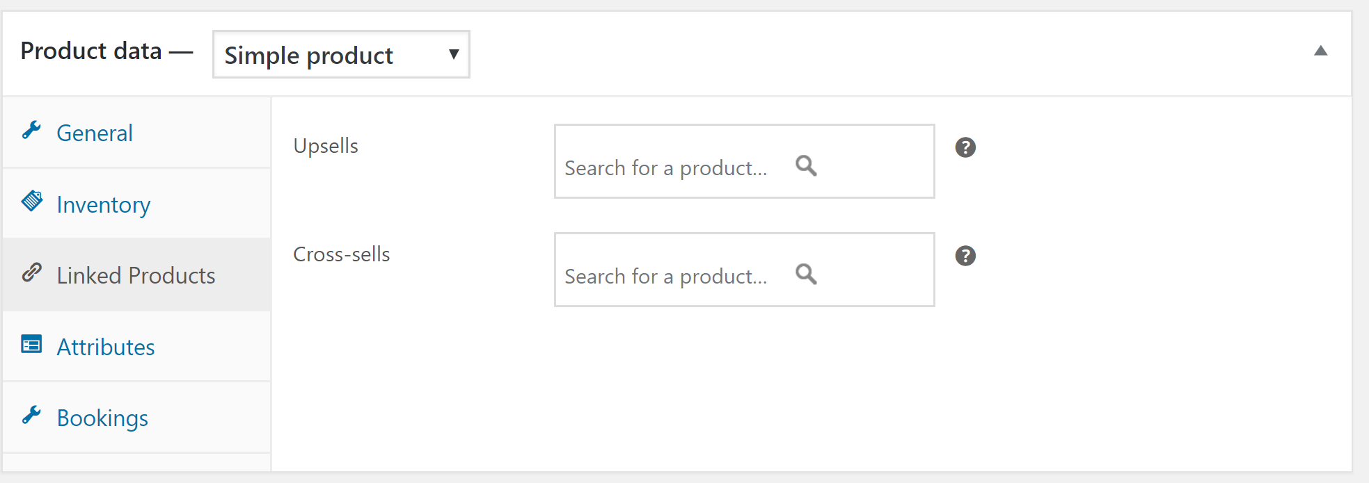This screenshot has width=1369, height=483.
Task: Switch to the General tab
Action: click(x=95, y=133)
